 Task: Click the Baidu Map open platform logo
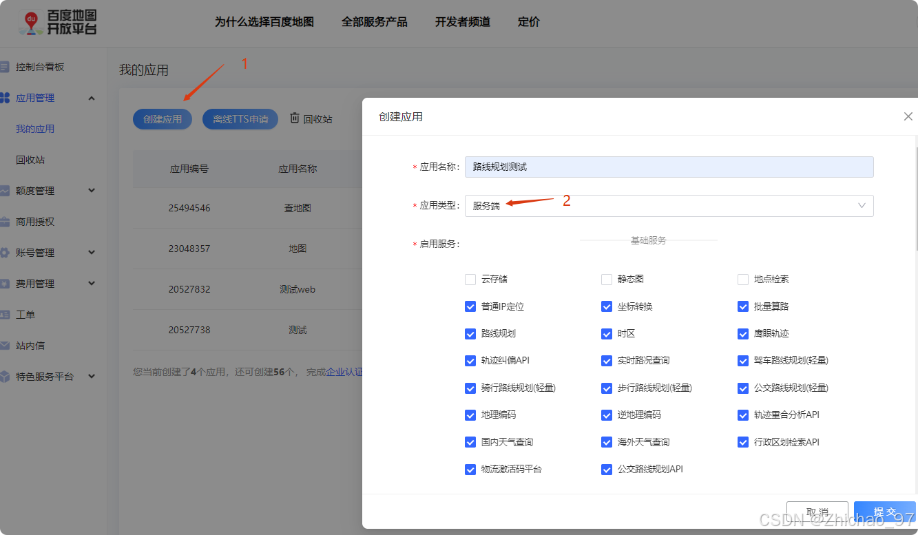(58, 23)
